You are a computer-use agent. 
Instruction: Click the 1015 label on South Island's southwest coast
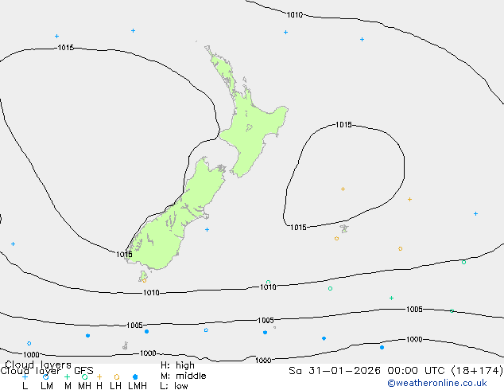[124, 255]
